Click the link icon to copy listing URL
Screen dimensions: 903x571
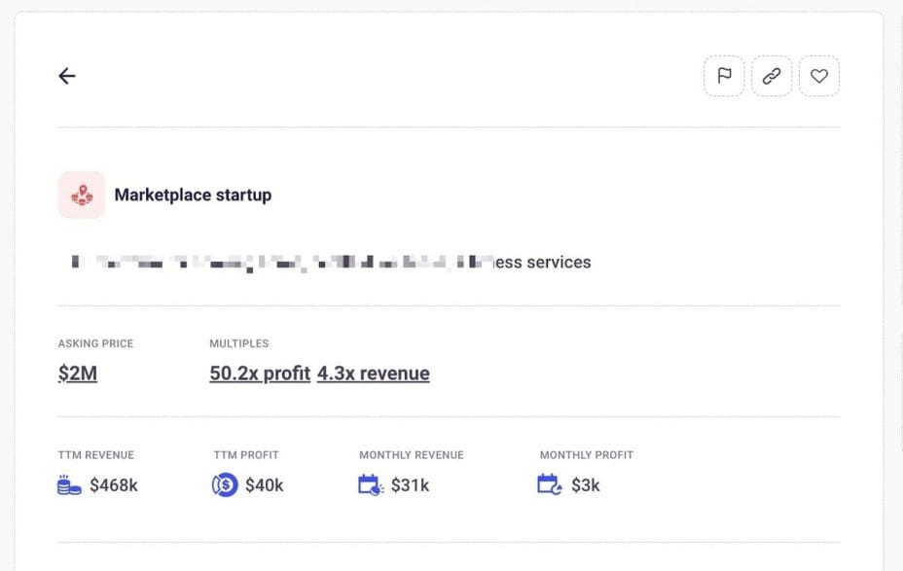[x=771, y=76]
